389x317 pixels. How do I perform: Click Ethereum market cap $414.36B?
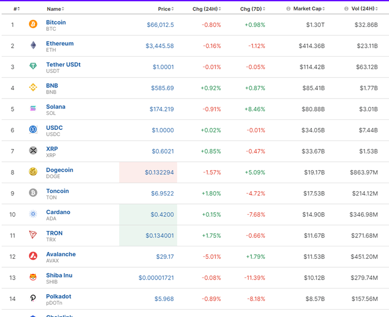[312, 46]
